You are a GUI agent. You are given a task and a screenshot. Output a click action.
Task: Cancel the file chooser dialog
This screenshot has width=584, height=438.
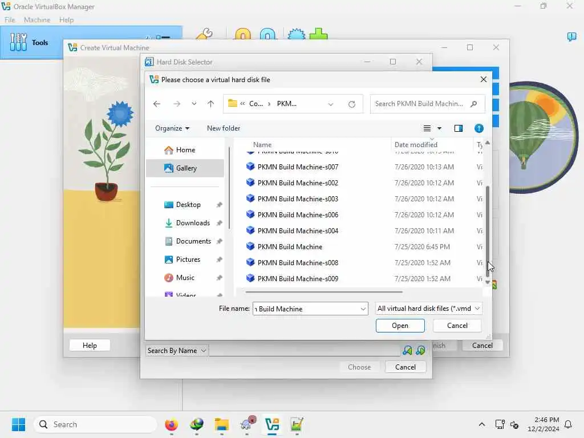click(x=457, y=326)
